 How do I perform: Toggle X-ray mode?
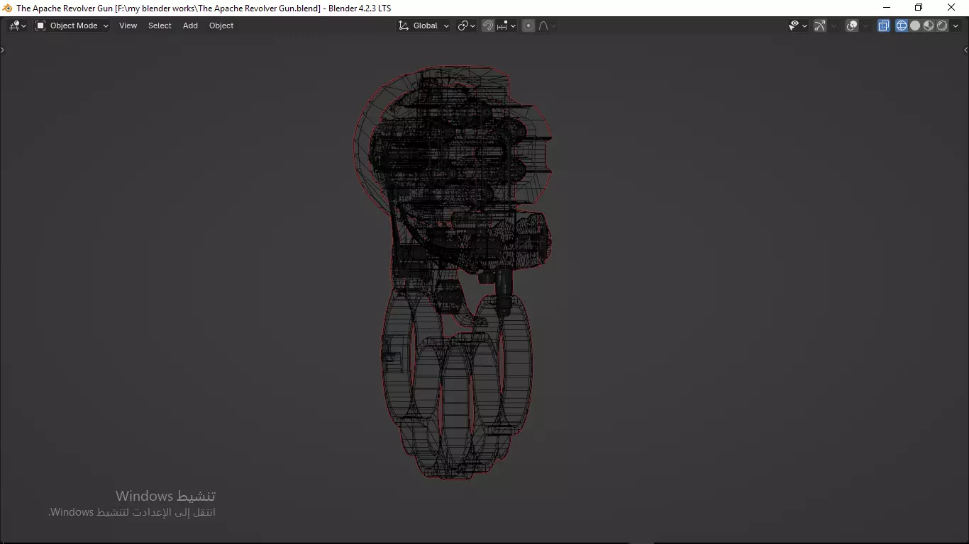pos(884,25)
